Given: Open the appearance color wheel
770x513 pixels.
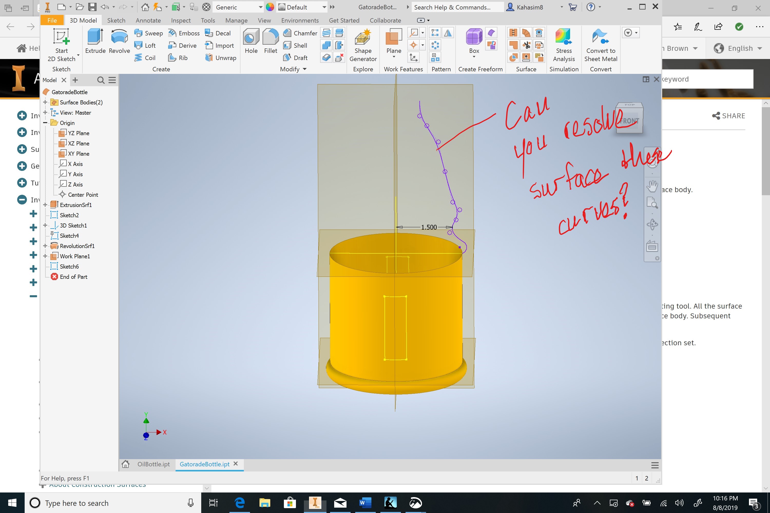Looking at the screenshot, I should tap(269, 7).
